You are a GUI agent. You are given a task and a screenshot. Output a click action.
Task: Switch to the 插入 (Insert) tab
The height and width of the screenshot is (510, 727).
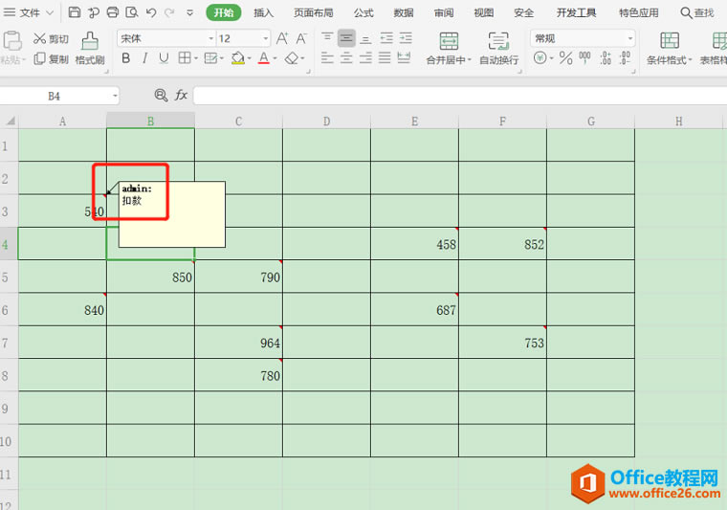pyautogui.click(x=263, y=12)
